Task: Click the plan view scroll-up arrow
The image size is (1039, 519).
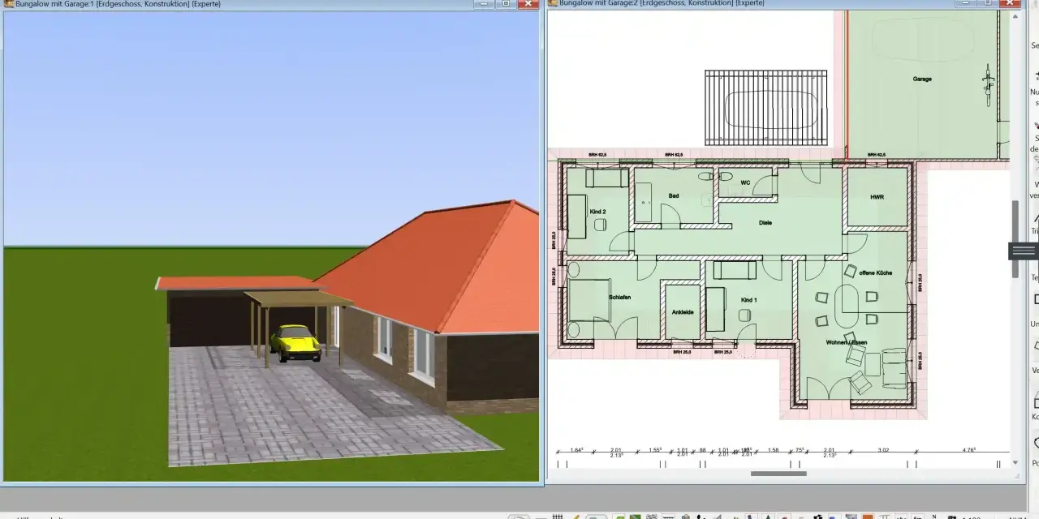Action: (x=1015, y=15)
